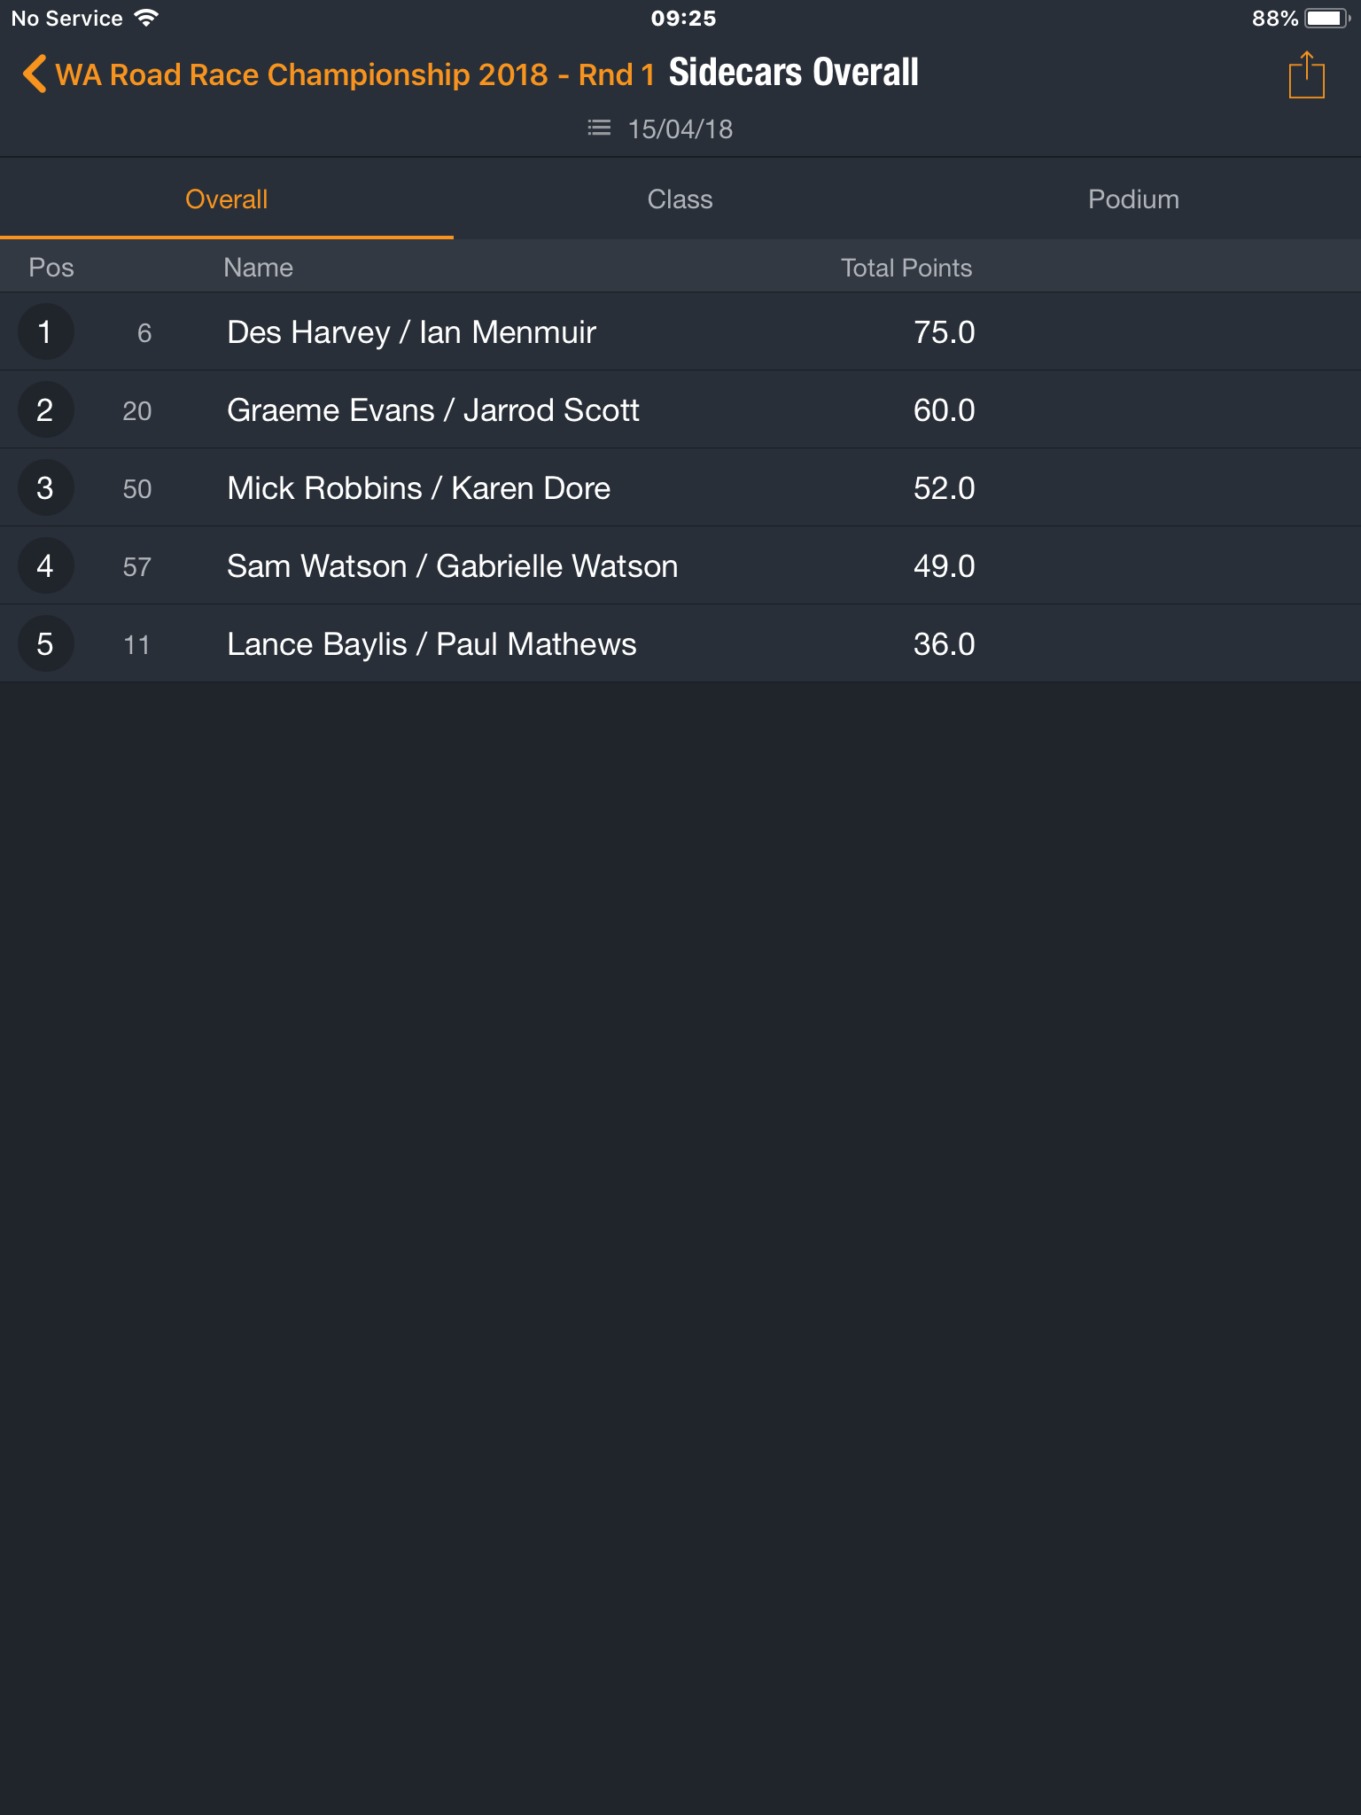This screenshot has height=1815, width=1361.
Task: Tap the battery indicator icon
Action: click(1326, 18)
